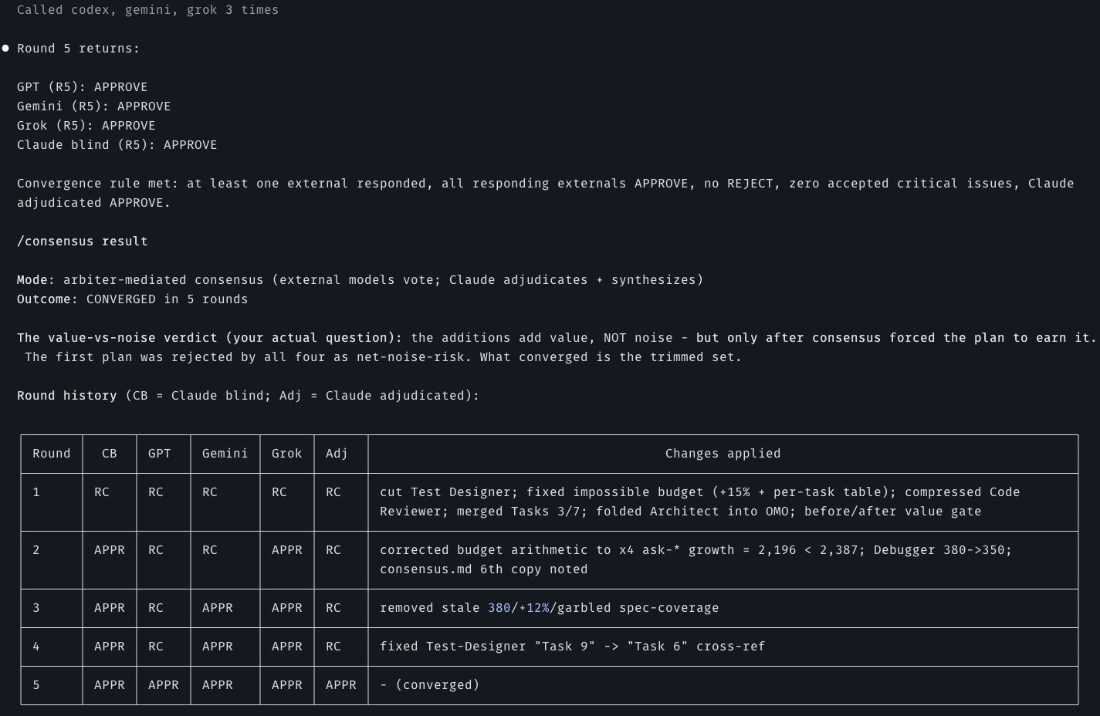This screenshot has height=716, width=1100.
Task: Click the 'Called codex, gemini, grok 3 times' line
Action: 147,10
